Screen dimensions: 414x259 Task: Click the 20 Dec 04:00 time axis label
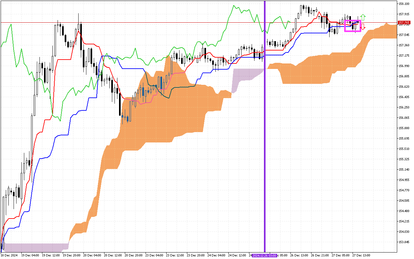pyautogui.click(x=92, y=255)
